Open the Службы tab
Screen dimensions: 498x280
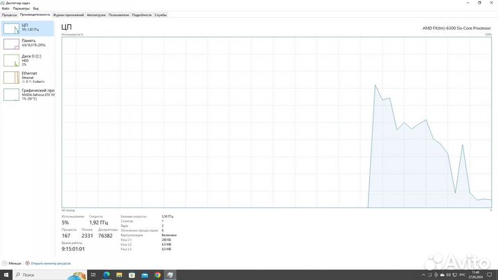coord(160,14)
